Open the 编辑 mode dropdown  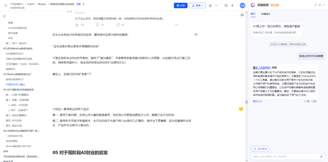tap(197, 5)
